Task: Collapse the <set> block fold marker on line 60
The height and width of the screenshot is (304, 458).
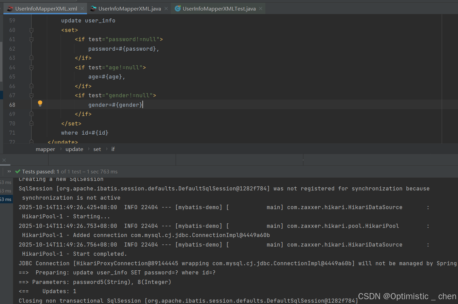Action: click(32, 30)
